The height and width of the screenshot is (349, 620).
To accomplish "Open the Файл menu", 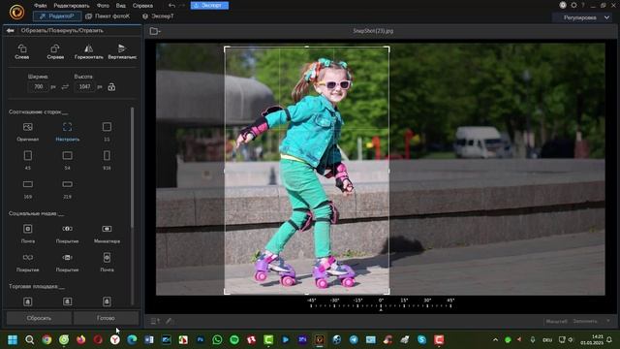I will pyautogui.click(x=40, y=6).
